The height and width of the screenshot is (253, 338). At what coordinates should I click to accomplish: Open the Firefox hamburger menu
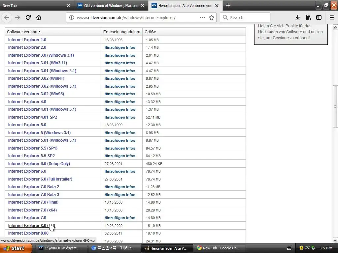[332, 17]
